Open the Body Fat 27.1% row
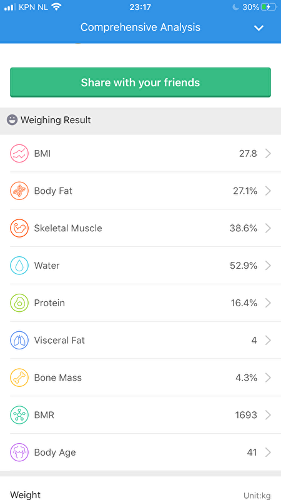This screenshot has width=281, height=500. (x=140, y=191)
